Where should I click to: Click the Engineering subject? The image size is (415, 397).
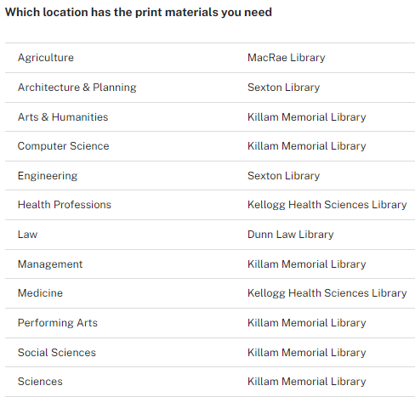click(48, 176)
